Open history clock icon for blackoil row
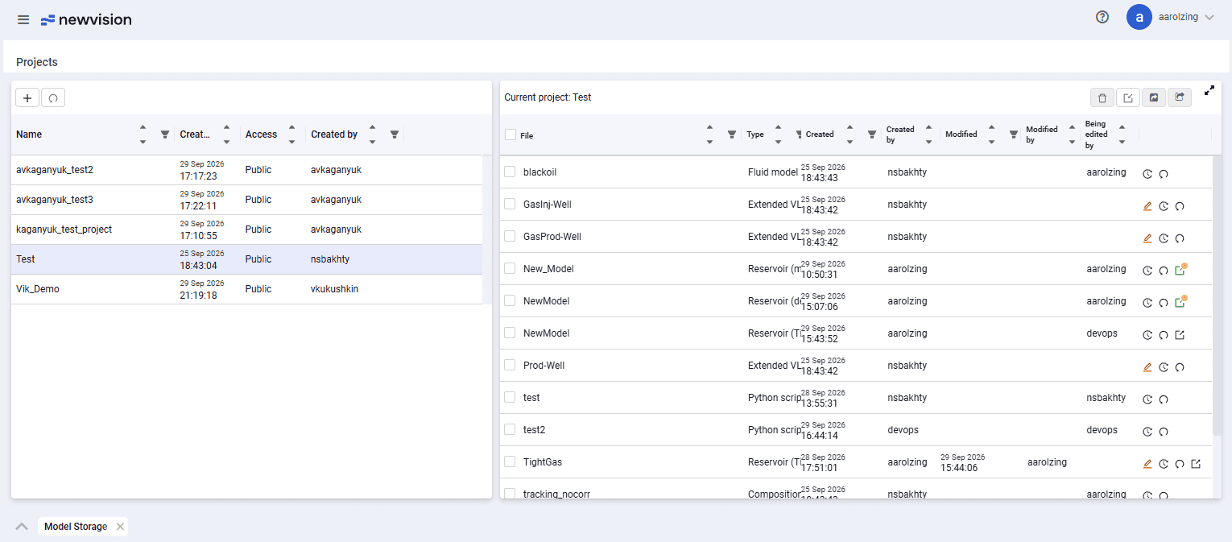The height and width of the screenshot is (542, 1232). 1147,174
